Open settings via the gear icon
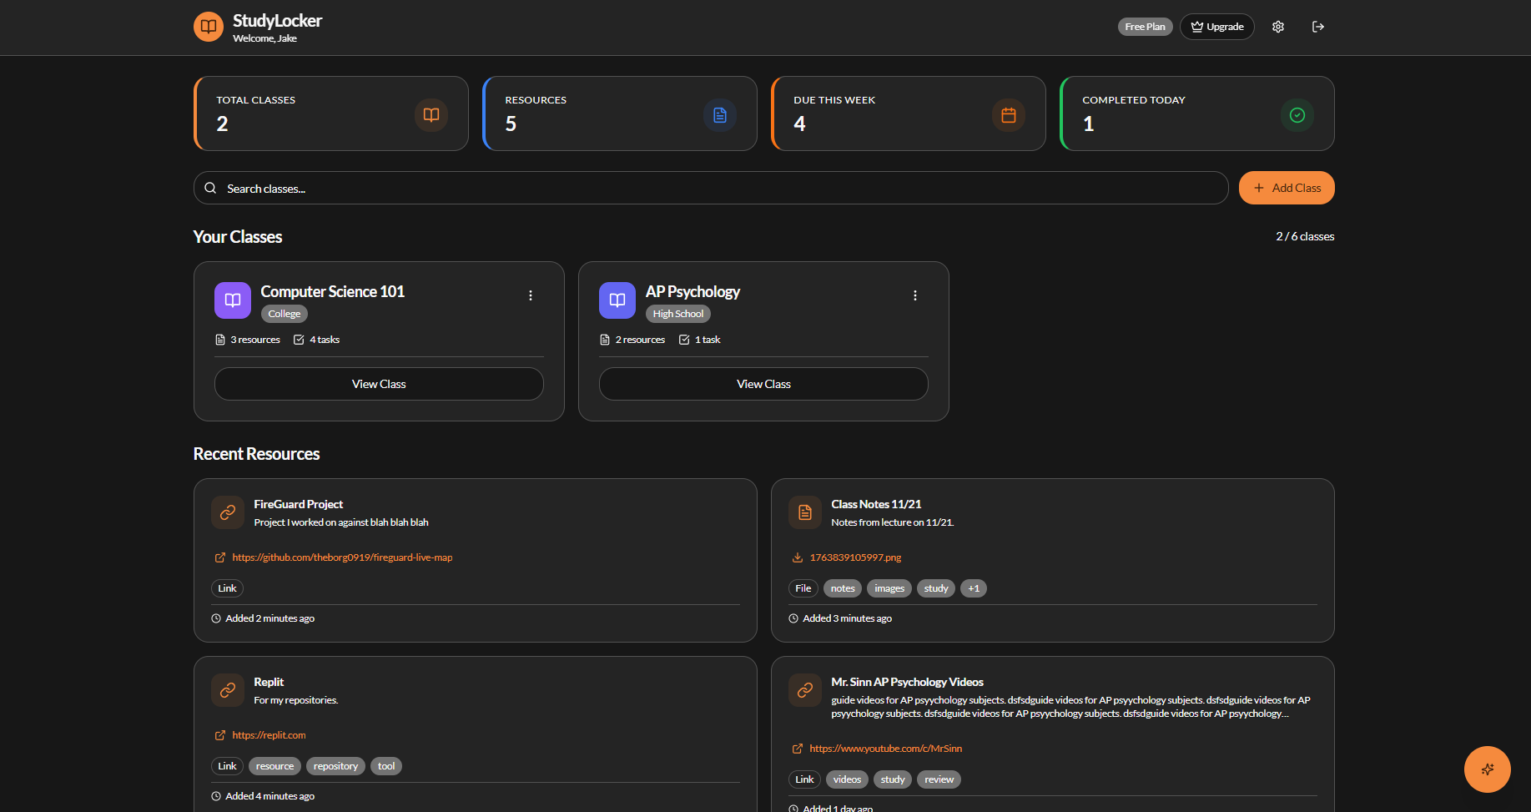This screenshot has height=812, width=1531. coord(1277,26)
